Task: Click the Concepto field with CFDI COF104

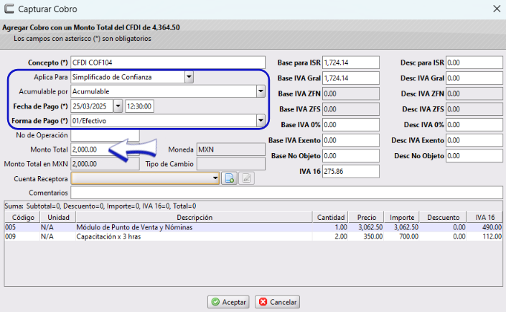Action: point(168,63)
